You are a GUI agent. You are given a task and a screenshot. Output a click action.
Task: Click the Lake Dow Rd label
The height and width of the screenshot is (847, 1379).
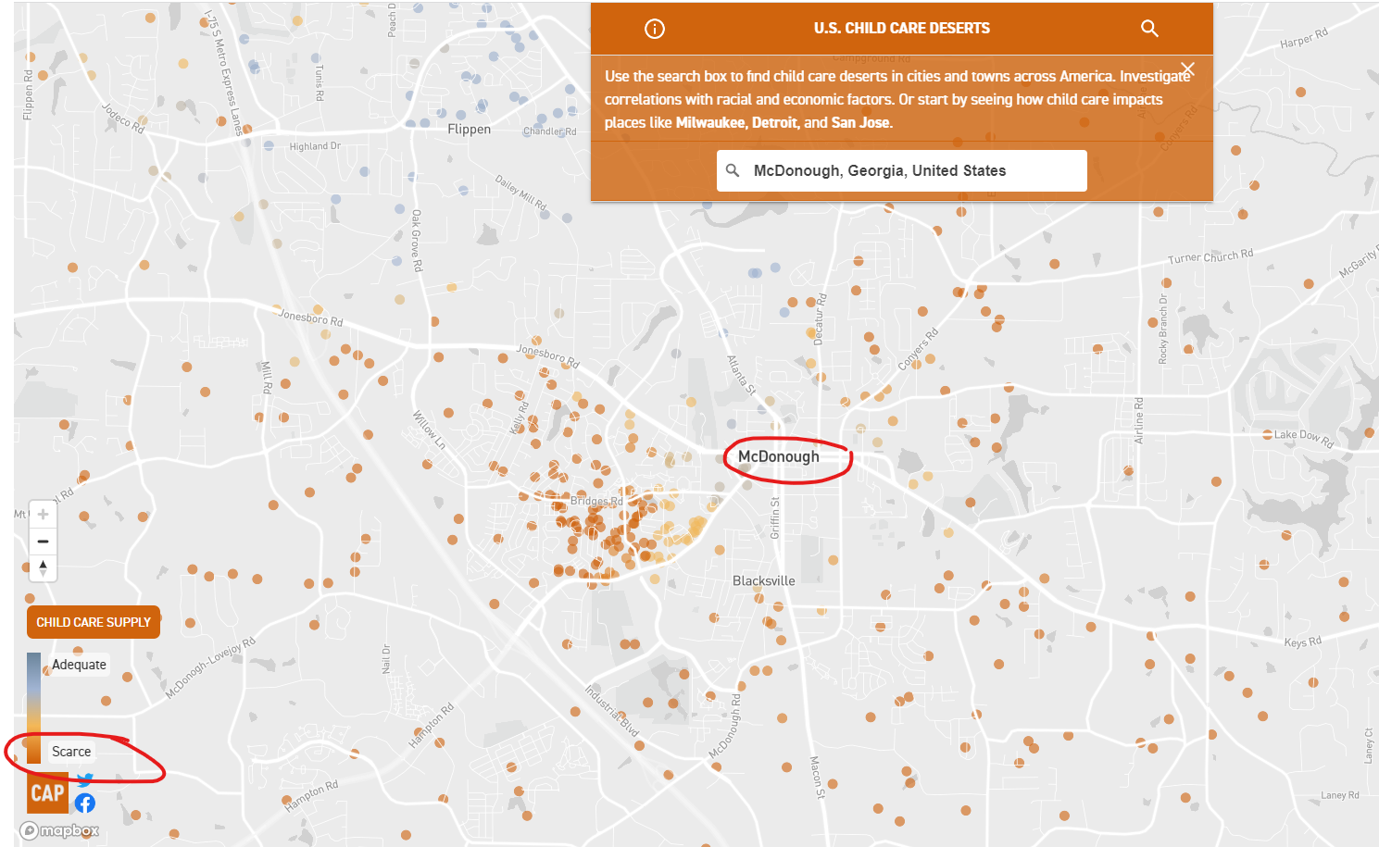(1303, 438)
